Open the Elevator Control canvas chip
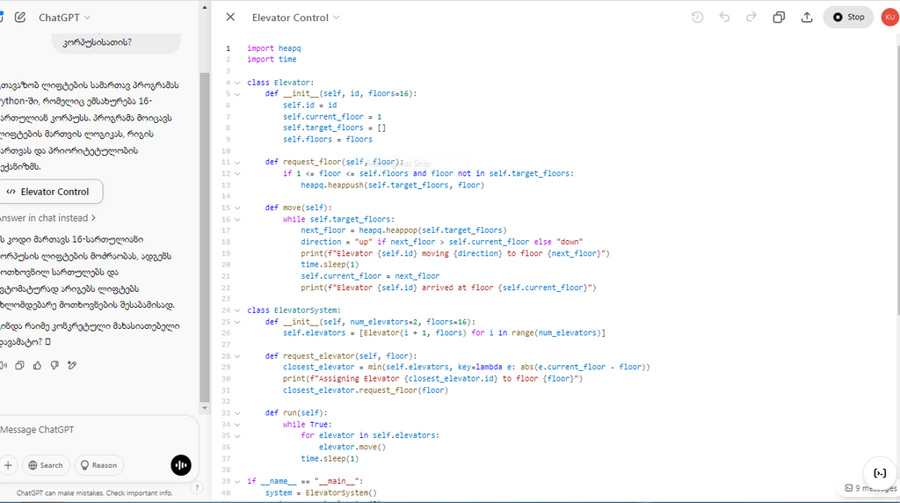 tap(50, 192)
